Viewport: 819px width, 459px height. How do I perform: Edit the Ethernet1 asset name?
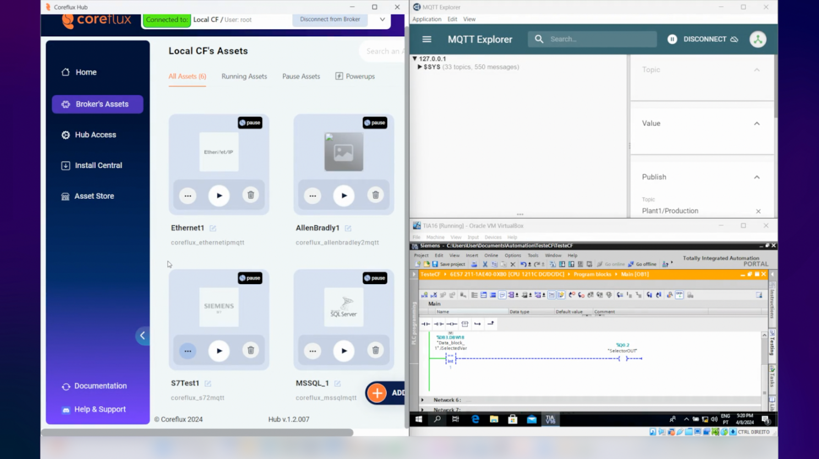click(x=213, y=228)
